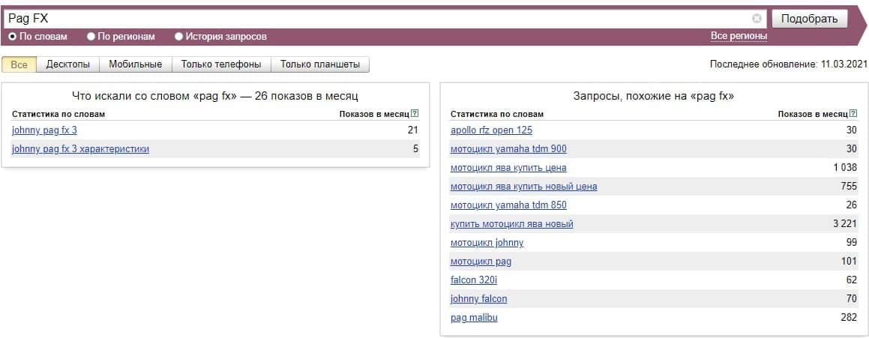This screenshot has width=869, height=338.
Task: Open "мотоцикл yamaha tdm 900" query
Action: point(508,149)
